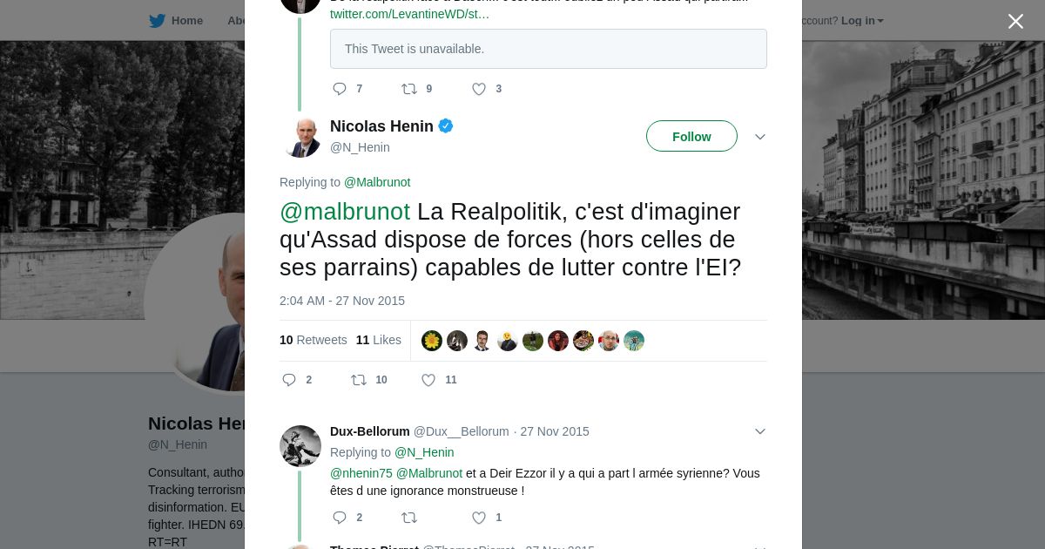This screenshot has height=549, width=1045.
Task: Retweet the Dux-Bellorum reply
Action: point(409,518)
